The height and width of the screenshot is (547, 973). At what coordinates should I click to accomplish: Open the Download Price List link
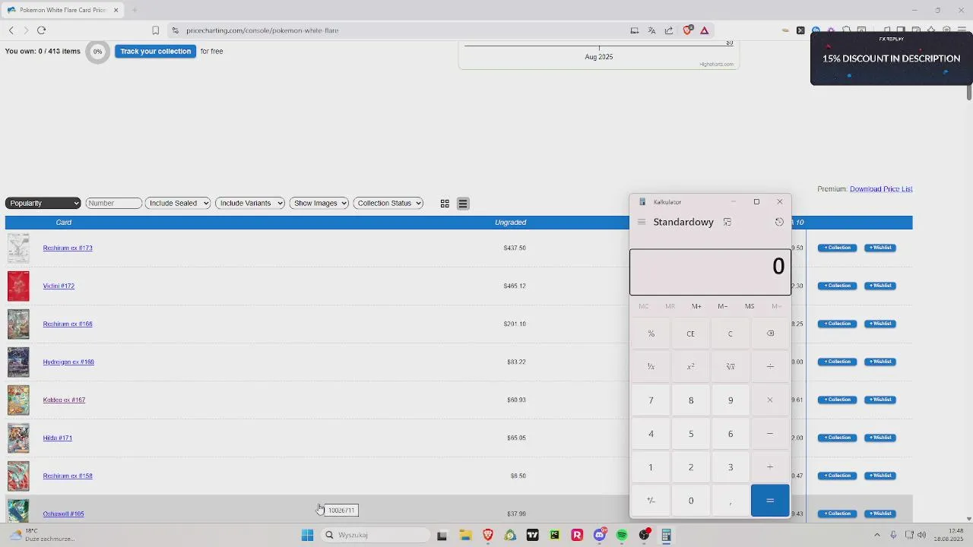[881, 189]
